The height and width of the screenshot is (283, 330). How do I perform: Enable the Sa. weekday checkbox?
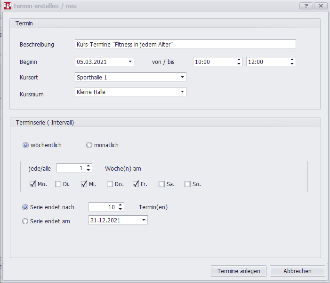tap(161, 184)
